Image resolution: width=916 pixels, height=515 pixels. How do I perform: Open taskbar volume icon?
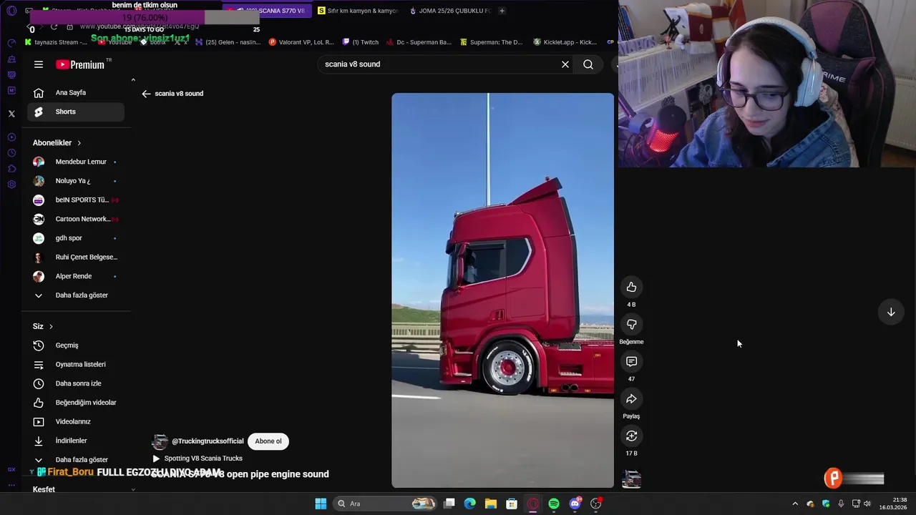coord(867,504)
